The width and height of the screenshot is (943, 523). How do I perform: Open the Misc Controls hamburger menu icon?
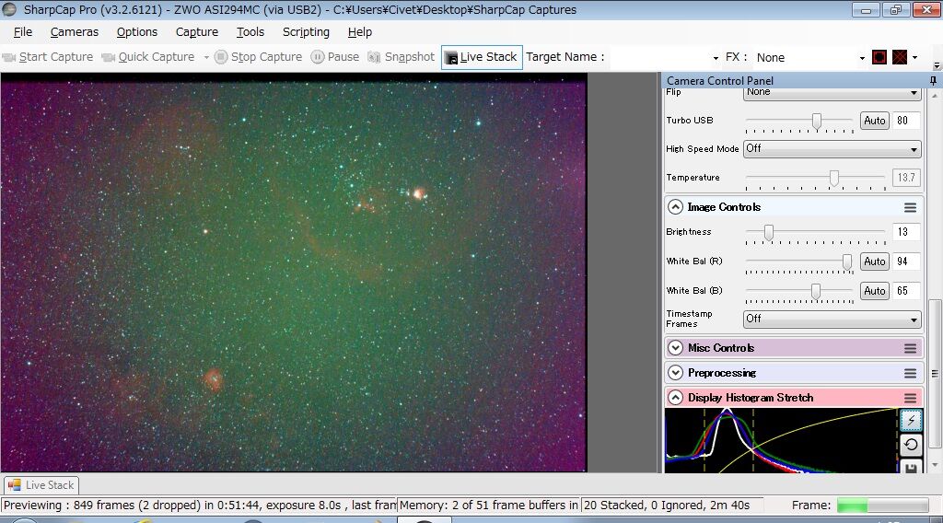(910, 348)
